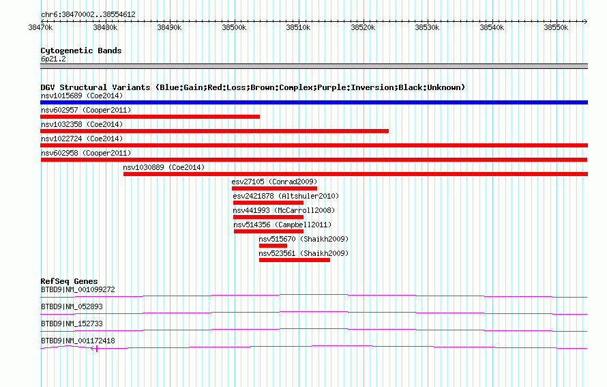607x387 pixels.
Task: Open the nsv514356 (Campbell2011) label
Action: (x=282, y=225)
